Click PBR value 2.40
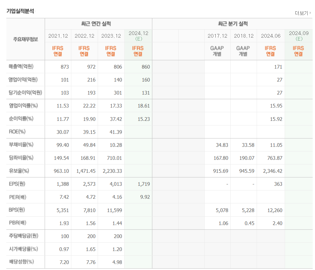315x270 pixels. [x=277, y=223]
